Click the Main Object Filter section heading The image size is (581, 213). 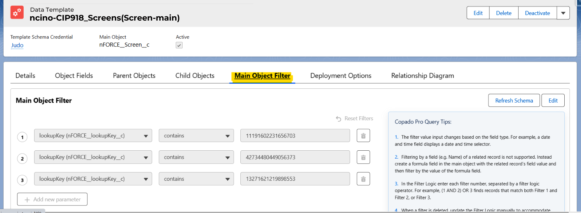[44, 100]
